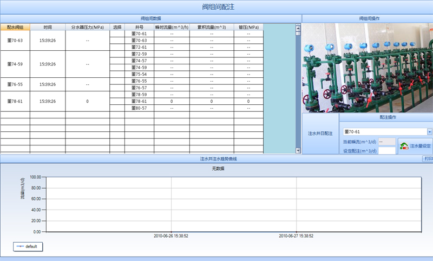The height and width of the screenshot is (261, 433).
Task: Select the 注水井日配注 tab
Action: pyautogui.click(x=320, y=133)
